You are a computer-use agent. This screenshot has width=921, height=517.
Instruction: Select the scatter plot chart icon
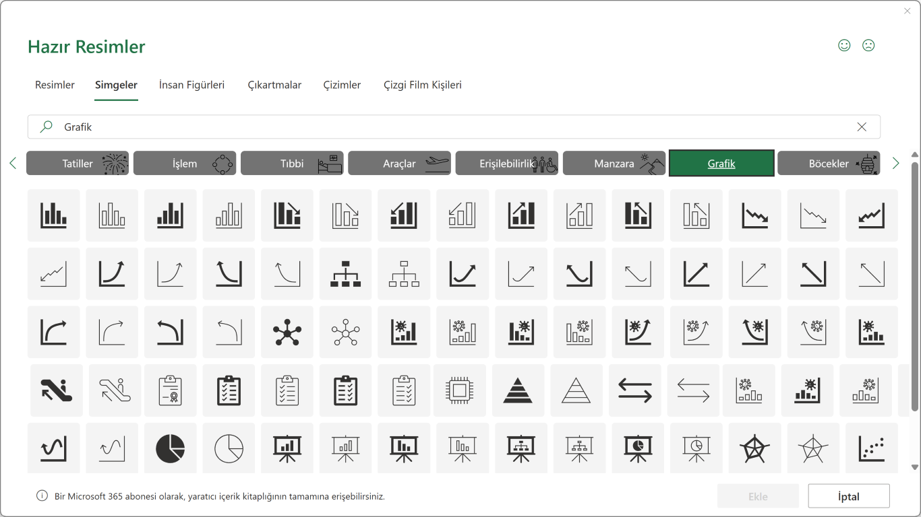[871, 448]
